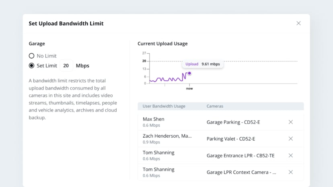This screenshot has width=333, height=187.
Task: Click the truncated Garage LPR Context Camera name
Action: (241, 173)
